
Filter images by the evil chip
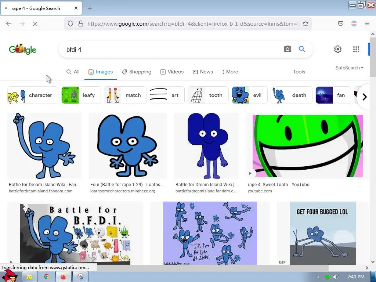tap(249, 95)
